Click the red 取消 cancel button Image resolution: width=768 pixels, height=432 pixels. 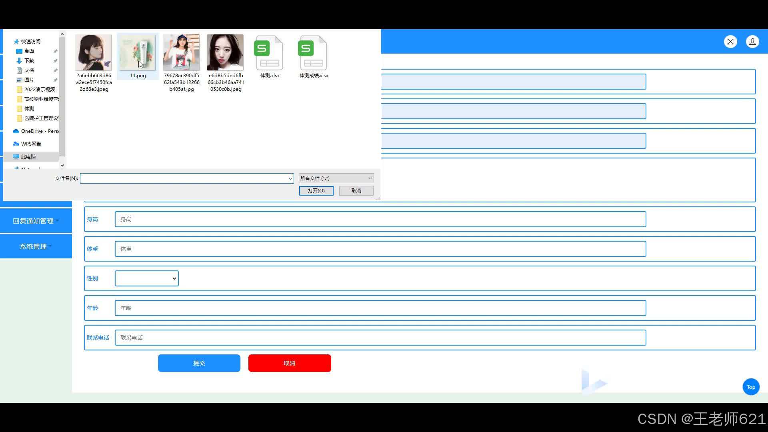[x=289, y=363]
